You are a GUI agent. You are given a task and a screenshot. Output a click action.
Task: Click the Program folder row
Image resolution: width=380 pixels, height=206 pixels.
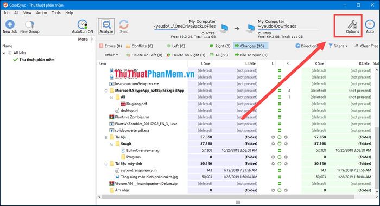[134, 157]
